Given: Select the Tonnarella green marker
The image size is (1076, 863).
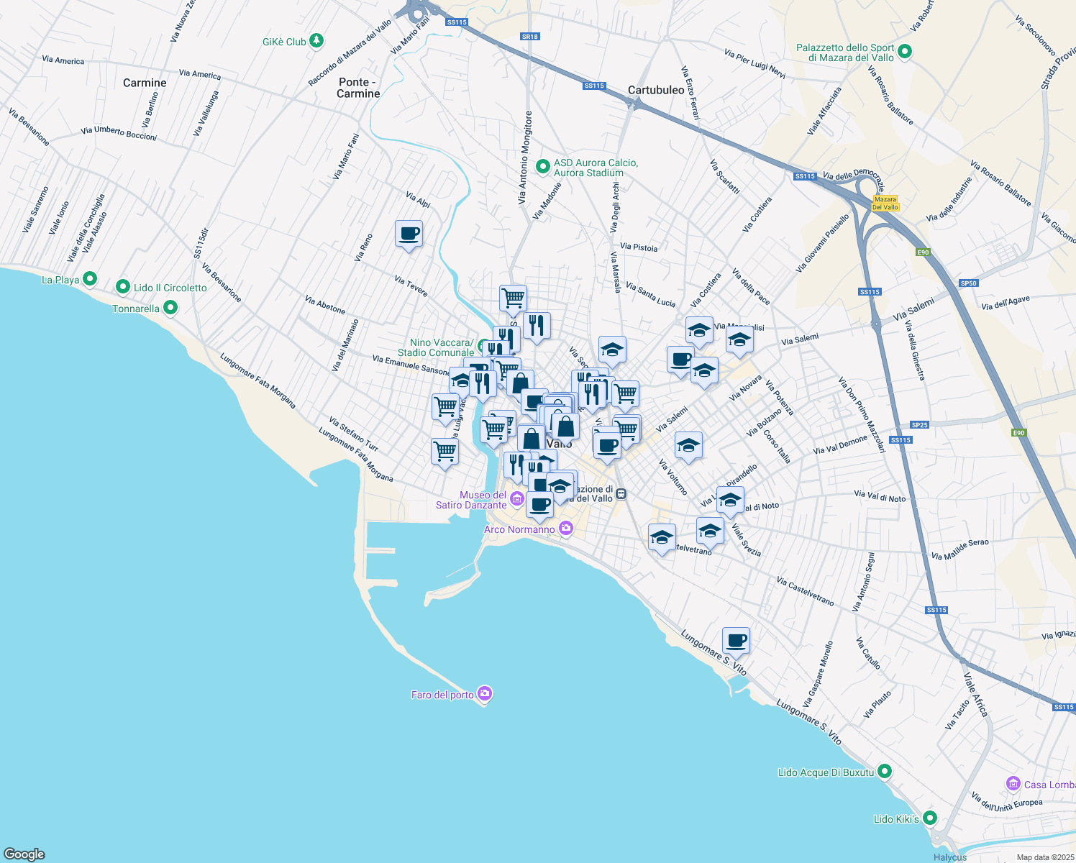Looking at the screenshot, I should pyautogui.click(x=170, y=308).
